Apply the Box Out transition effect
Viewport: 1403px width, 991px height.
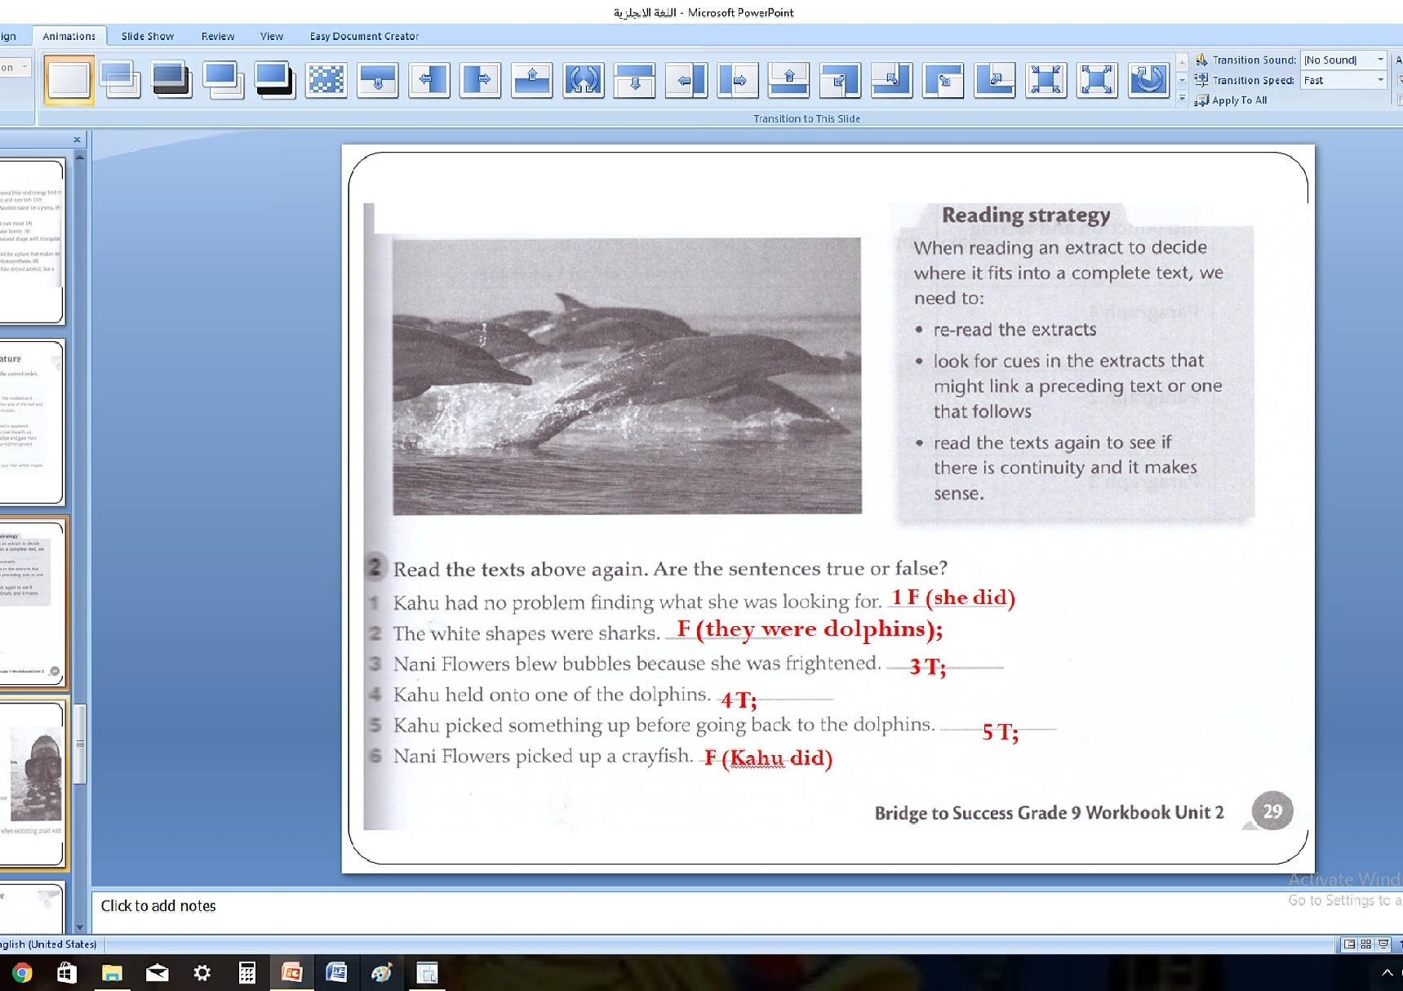click(1096, 80)
